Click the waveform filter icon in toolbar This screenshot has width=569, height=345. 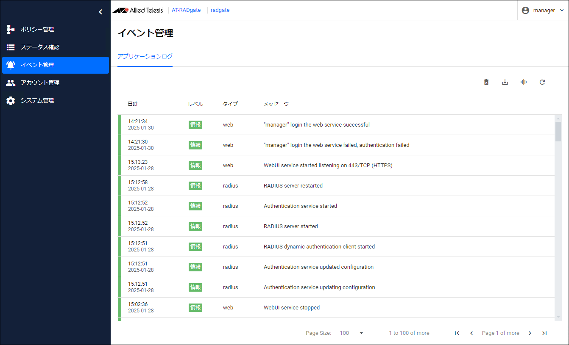(524, 82)
